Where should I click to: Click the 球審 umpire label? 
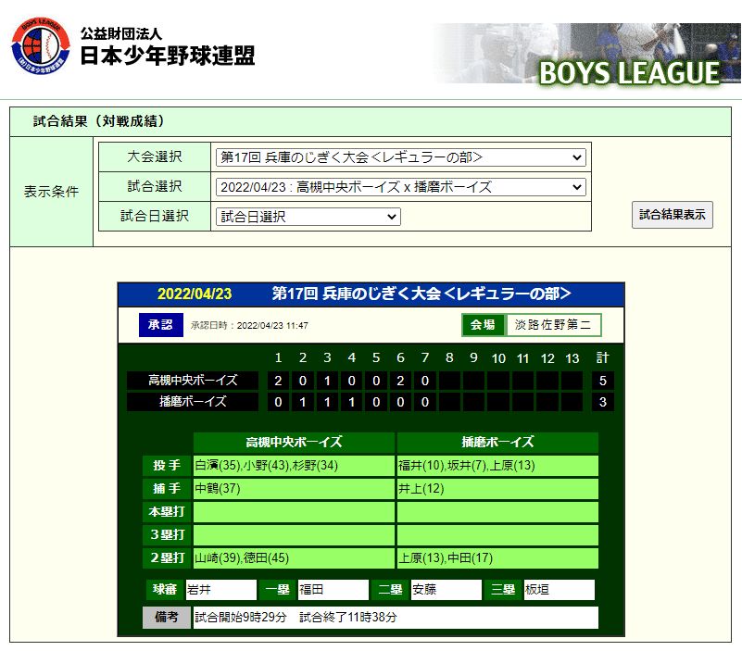[x=165, y=590]
